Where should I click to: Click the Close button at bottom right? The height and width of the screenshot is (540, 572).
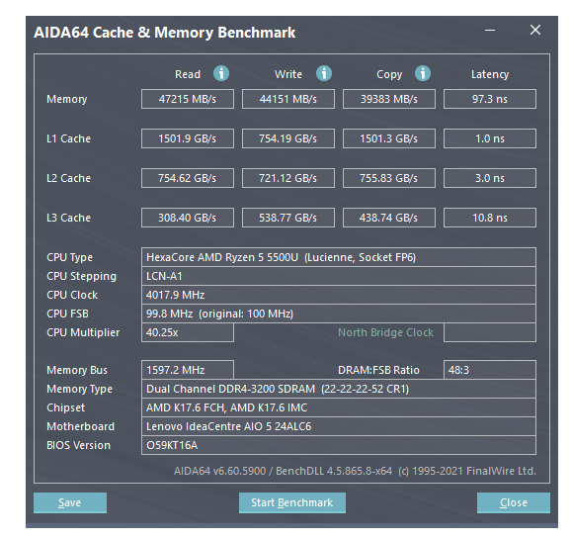tap(514, 502)
